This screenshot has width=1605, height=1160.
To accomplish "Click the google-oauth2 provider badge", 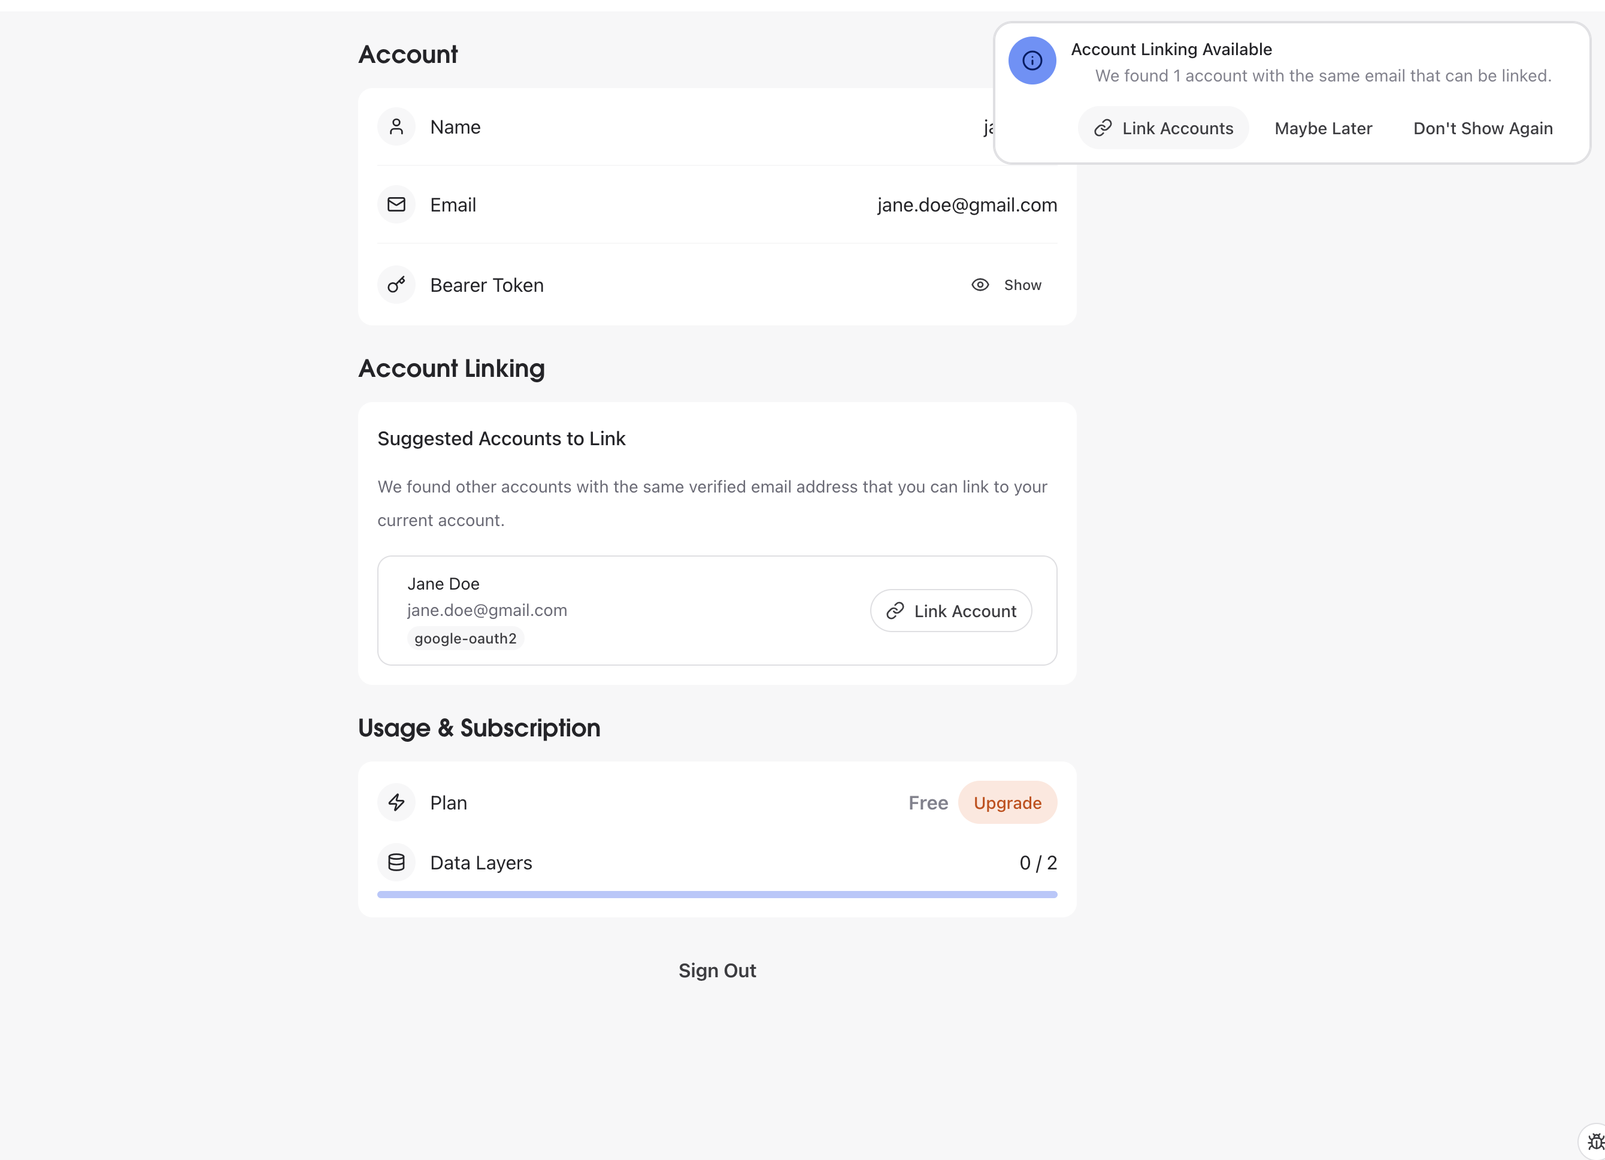I will click(x=465, y=638).
